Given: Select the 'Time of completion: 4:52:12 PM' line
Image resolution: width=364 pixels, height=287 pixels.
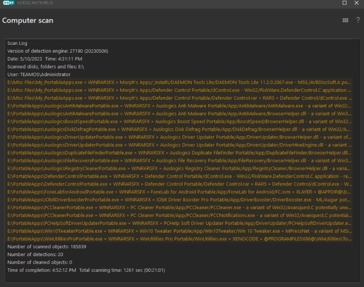Looking at the screenshot, I should point(86,270).
